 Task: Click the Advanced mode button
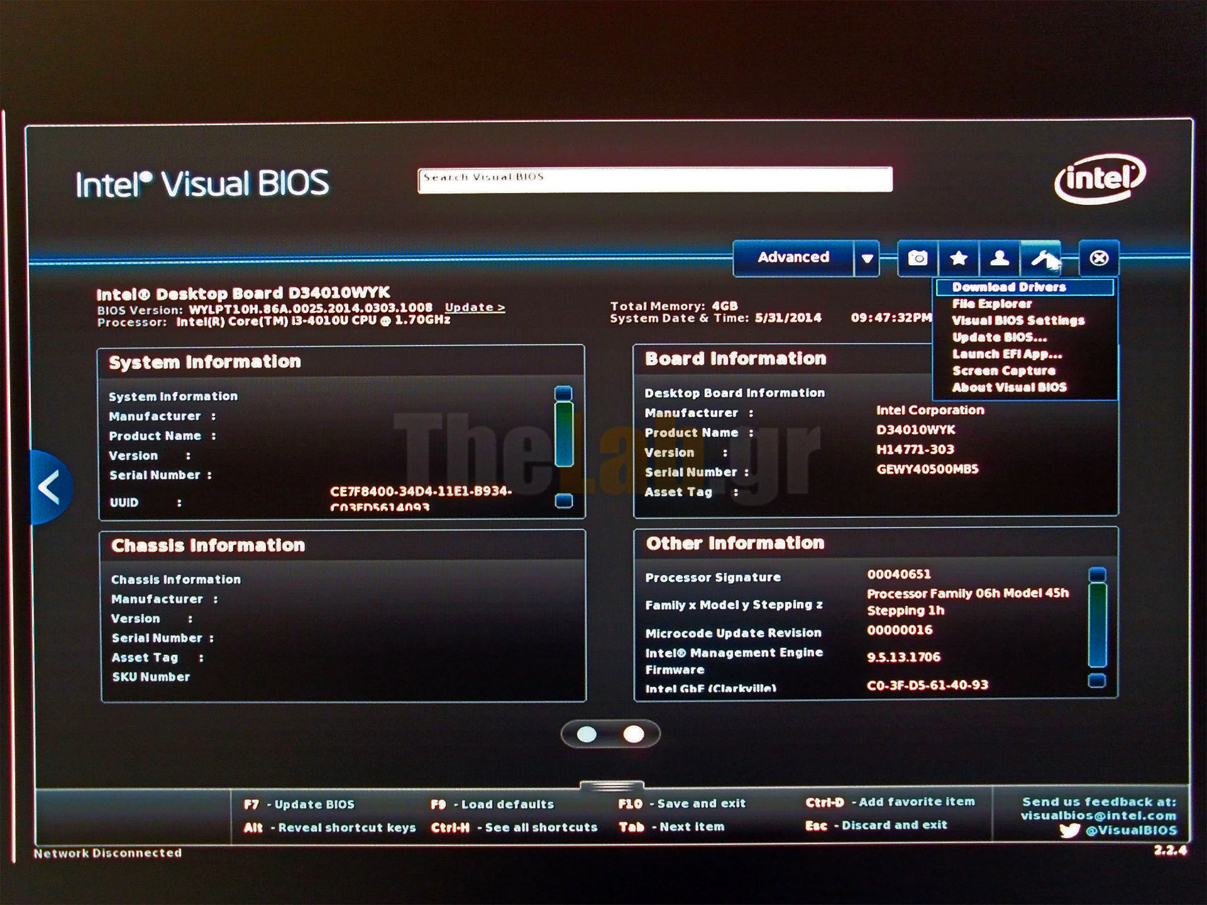click(x=793, y=258)
